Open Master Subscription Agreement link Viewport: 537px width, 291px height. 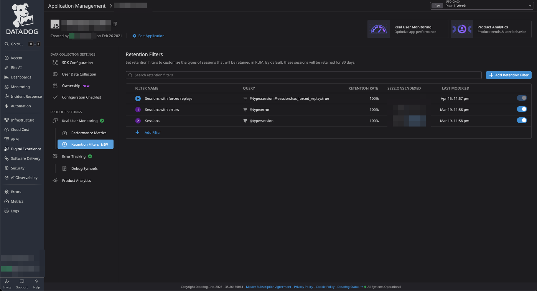coord(268,287)
